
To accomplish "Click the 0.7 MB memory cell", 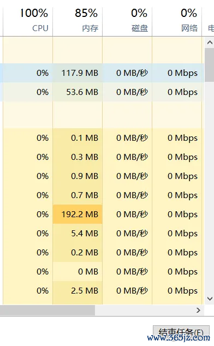I will tap(78, 195).
